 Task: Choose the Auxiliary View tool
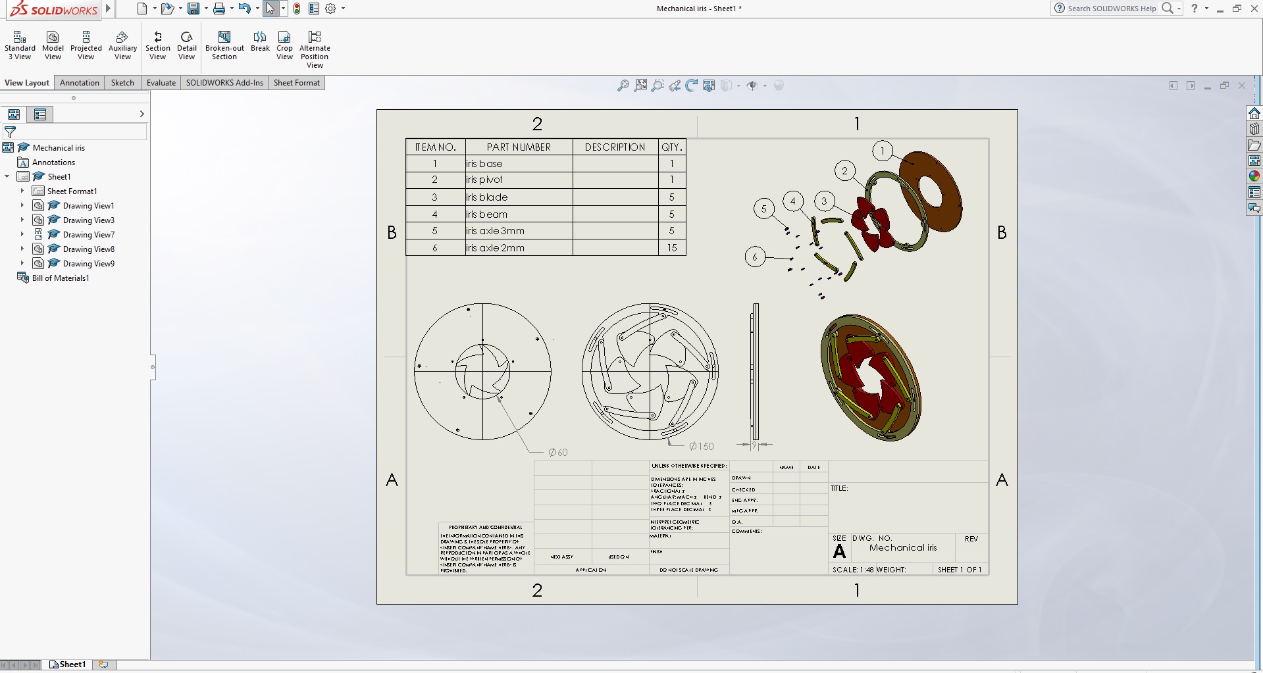[122, 45]
